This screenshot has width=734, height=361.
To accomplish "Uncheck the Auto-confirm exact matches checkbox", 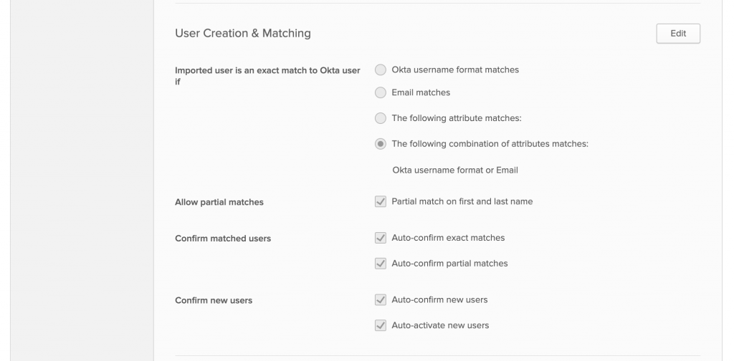I will pyautogui.click(x=381, y=238).
